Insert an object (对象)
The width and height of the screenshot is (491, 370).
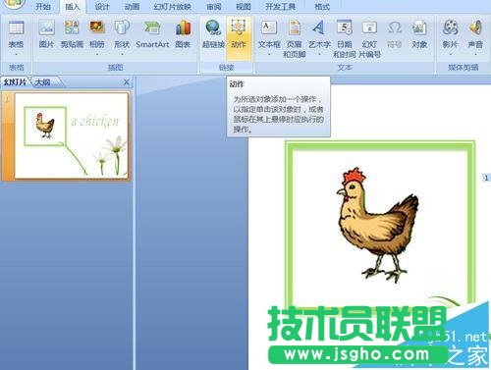pyautogui.click(x=419, y=34)
